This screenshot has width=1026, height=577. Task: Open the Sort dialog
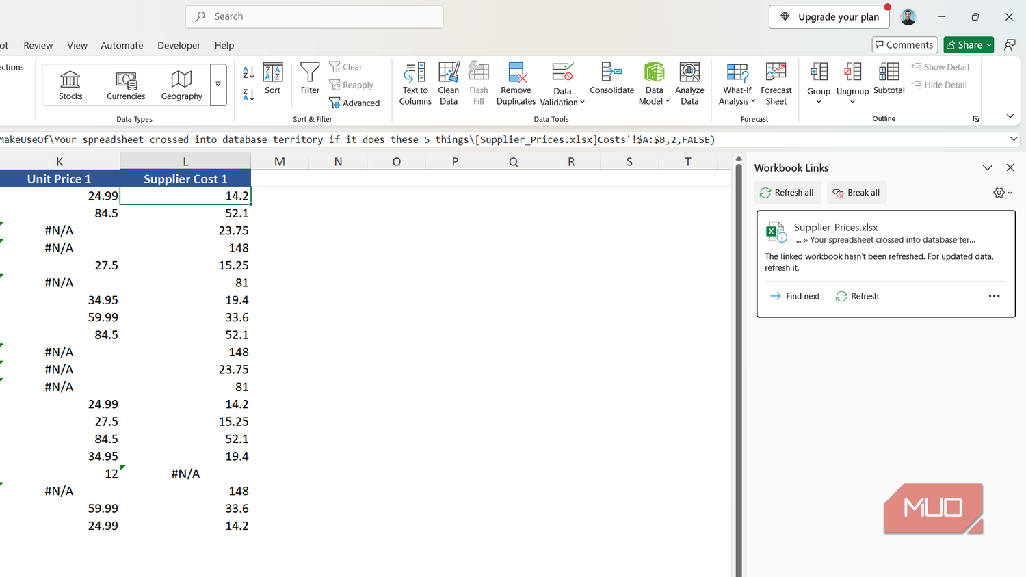coord(272,79)
